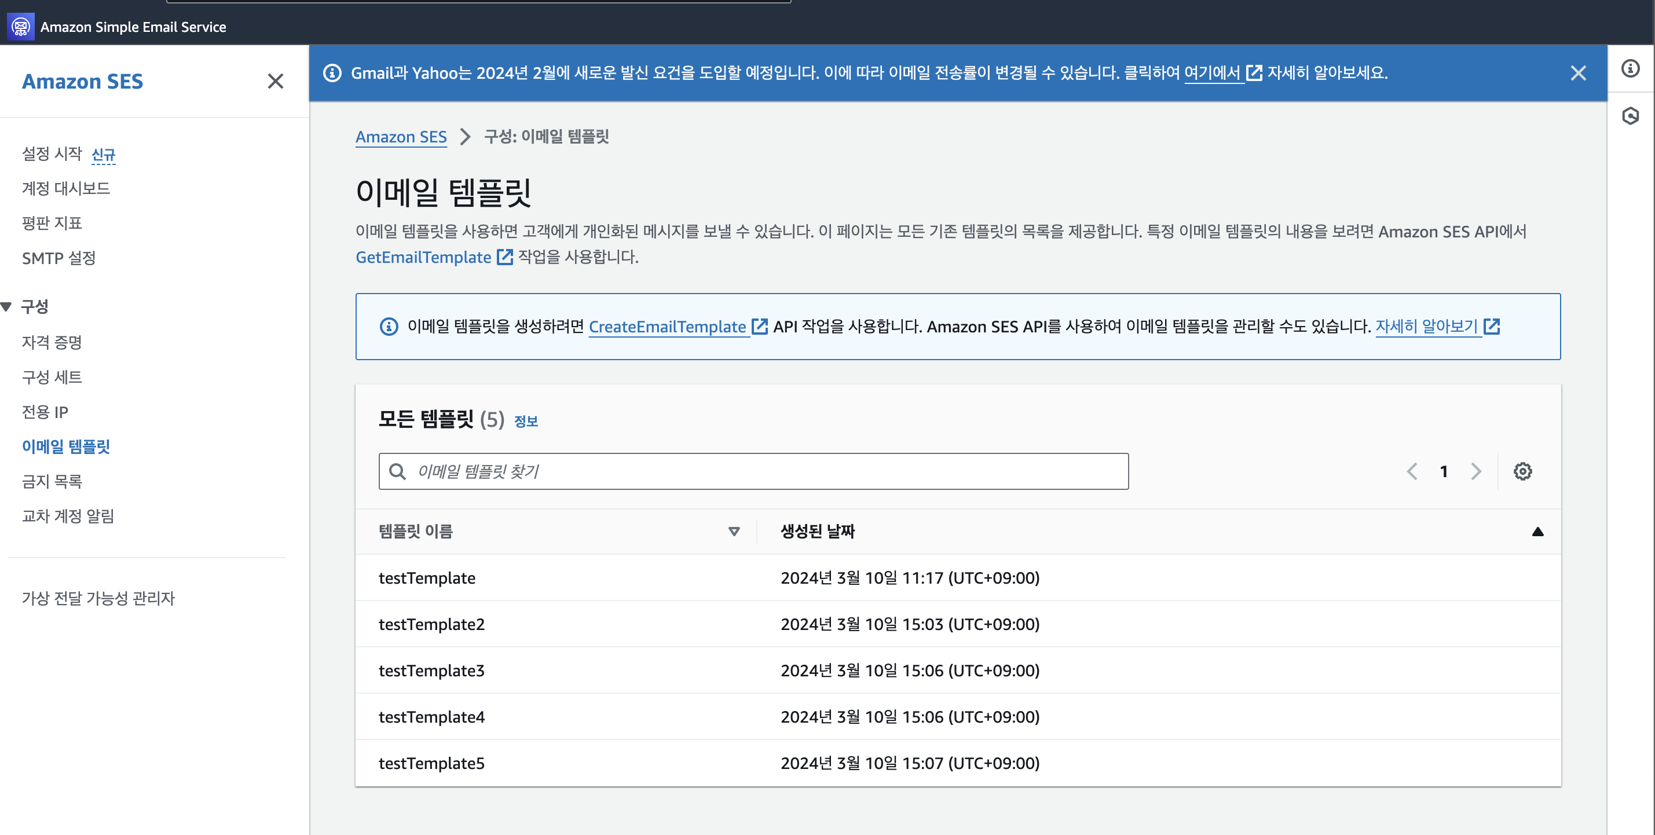Click external icon beside GetEmailTemplate

coord(505,257)
